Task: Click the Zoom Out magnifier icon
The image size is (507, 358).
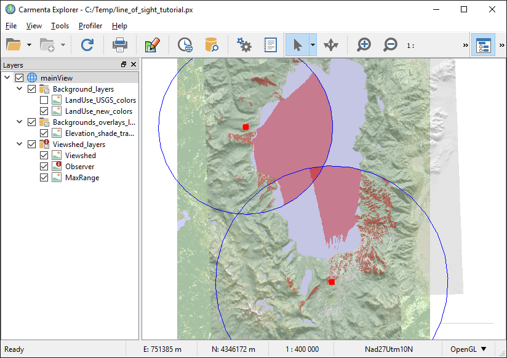Action: point(390,45)
